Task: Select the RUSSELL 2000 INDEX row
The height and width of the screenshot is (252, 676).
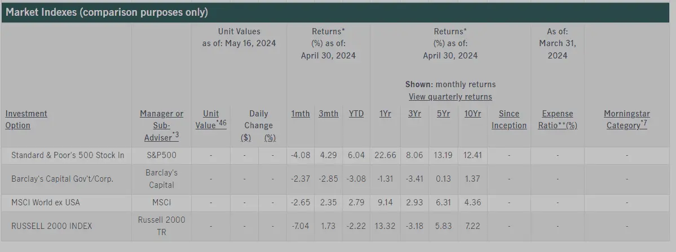Action: (51, 226)
